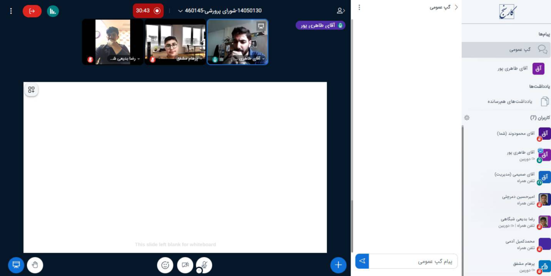Collapse the گپ عمومی chat panel arrow
The width and height of the screenshot is (551, 276).
pos(456,7)
